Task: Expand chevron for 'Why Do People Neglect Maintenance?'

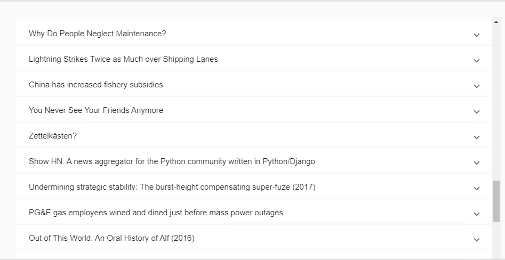Action: 476,35
